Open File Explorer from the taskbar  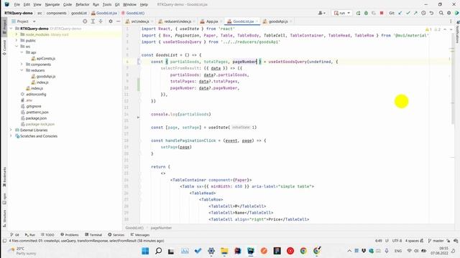(x=224, y=251)
